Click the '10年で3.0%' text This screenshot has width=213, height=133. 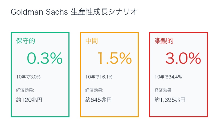28,77
